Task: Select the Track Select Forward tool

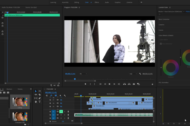Action: pyautogui.click(x=39, y=91)
